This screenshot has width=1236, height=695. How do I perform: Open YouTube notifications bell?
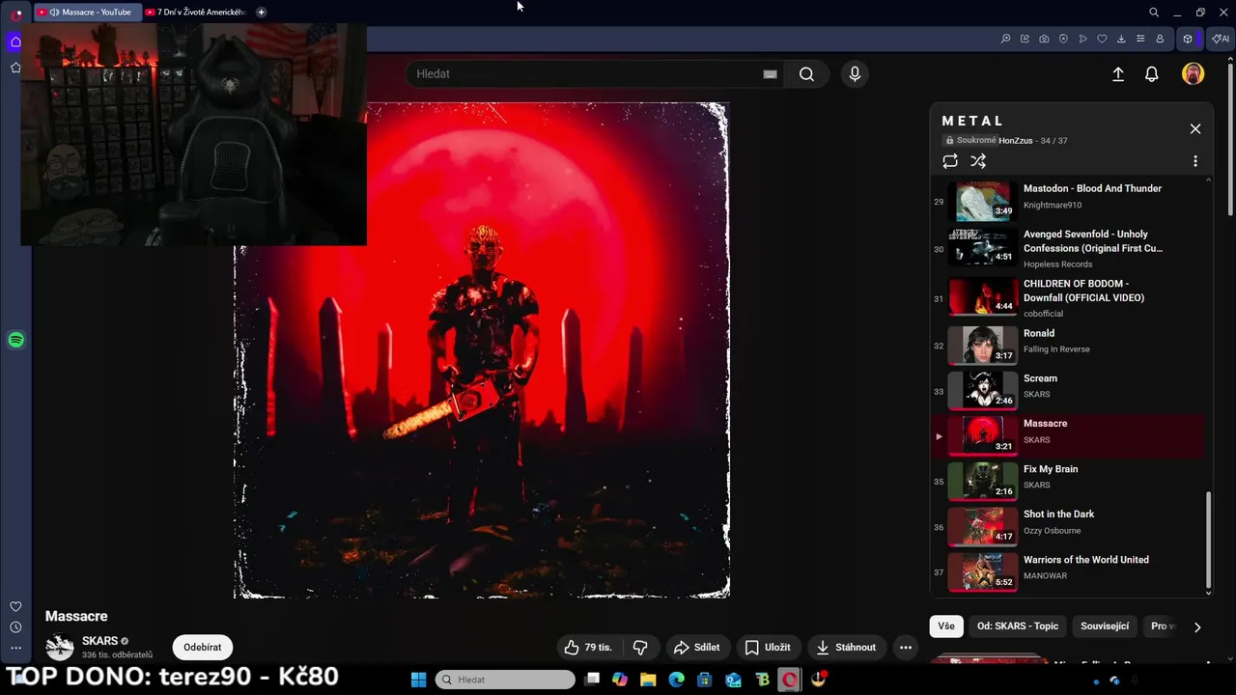point(1152,74)
